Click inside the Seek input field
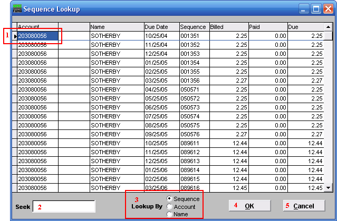The width and height of the screenshot is (337, 221). coord(64,206)
